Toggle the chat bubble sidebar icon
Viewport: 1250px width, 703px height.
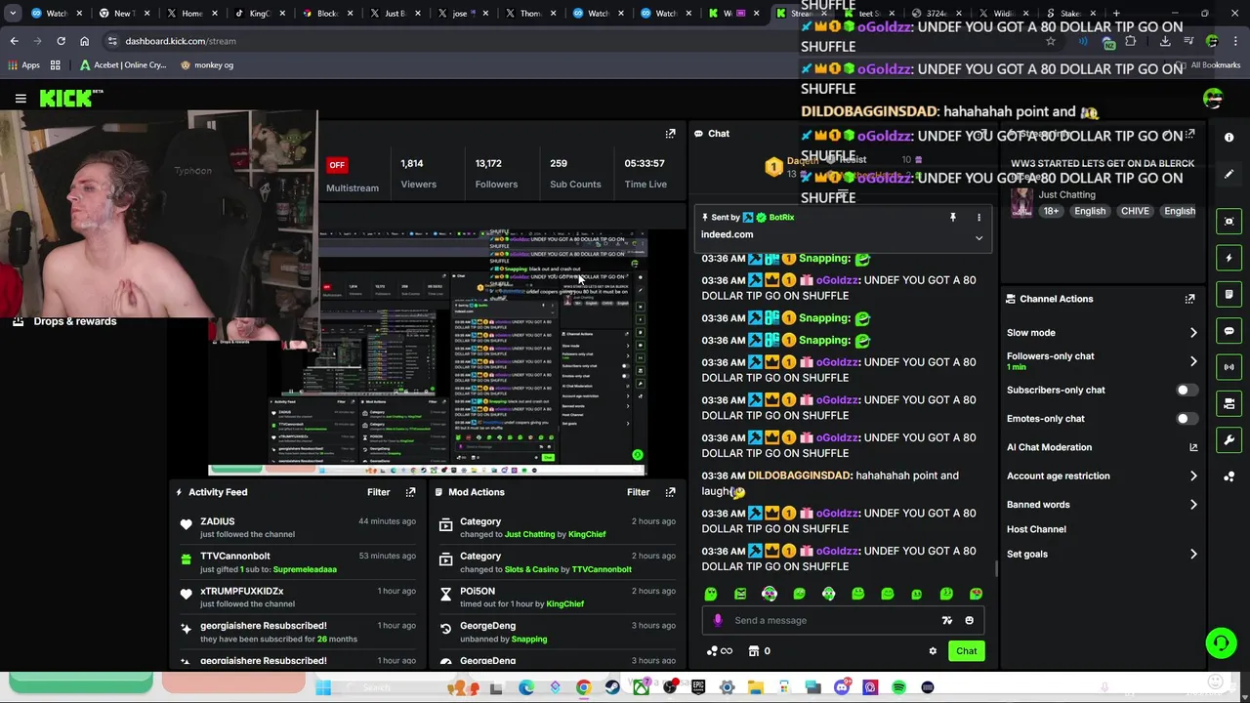1229,331
